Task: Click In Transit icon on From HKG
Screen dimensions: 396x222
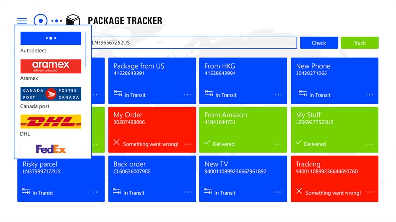Action: point(209,93)
